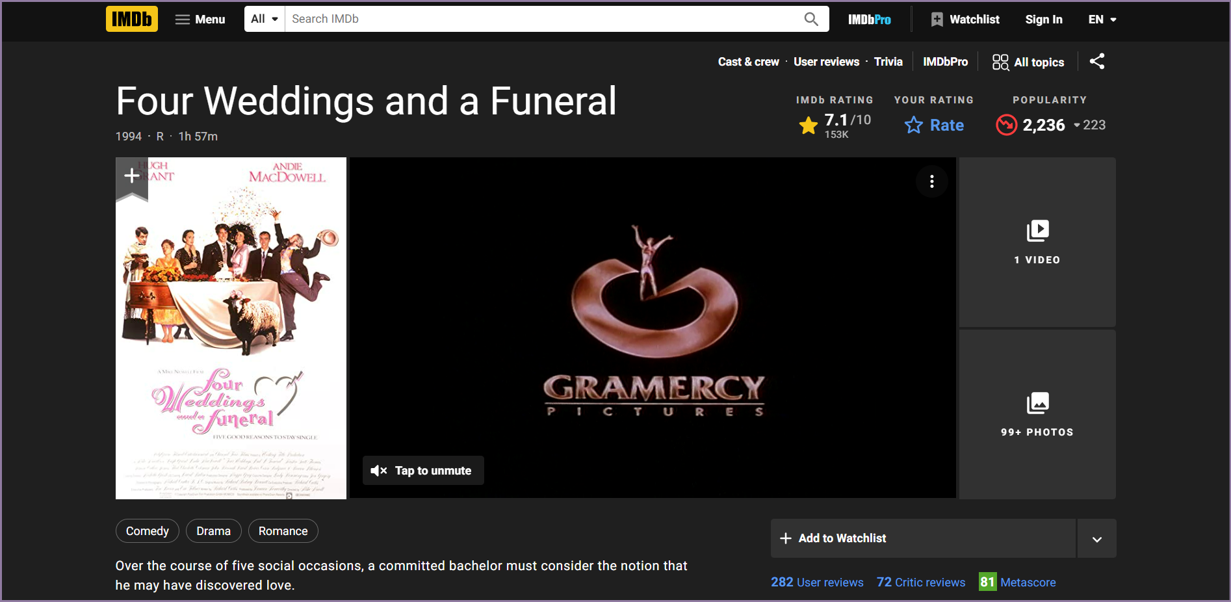Click the 1994 release year
The image size is (1231, 602).
pyautogui.click(x=128, y=137)
